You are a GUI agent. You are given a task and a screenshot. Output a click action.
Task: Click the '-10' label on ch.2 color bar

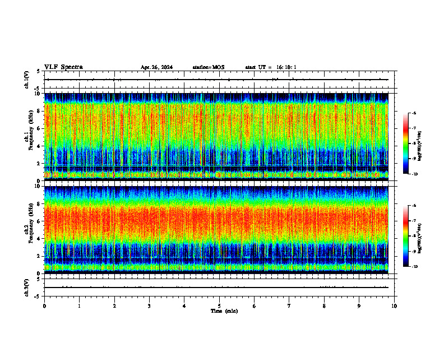click(x=415, y=267)
